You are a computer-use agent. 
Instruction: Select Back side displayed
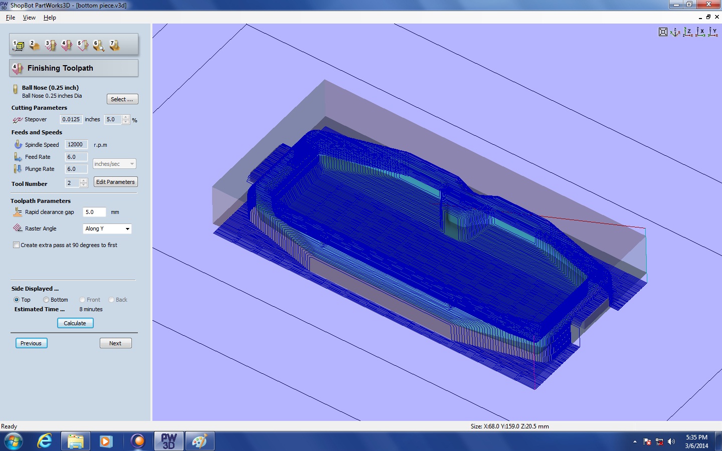point(111,300)
